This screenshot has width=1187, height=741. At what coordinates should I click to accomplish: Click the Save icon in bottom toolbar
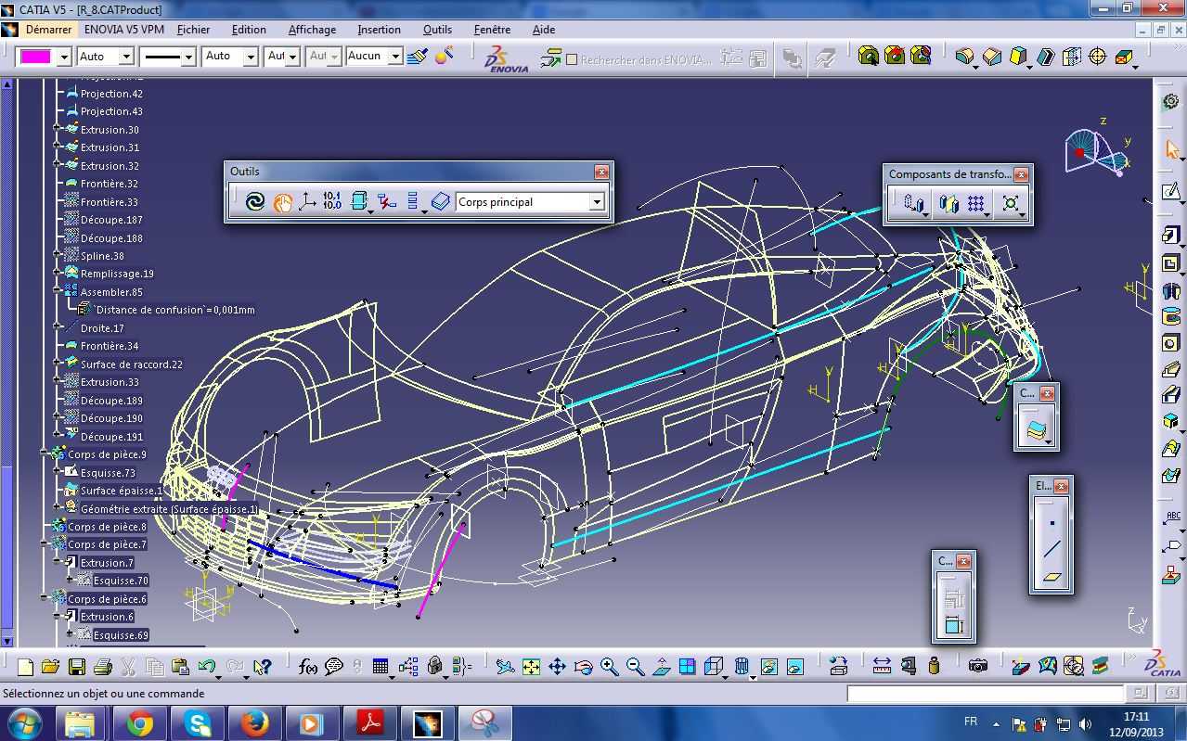click(76, 667)
